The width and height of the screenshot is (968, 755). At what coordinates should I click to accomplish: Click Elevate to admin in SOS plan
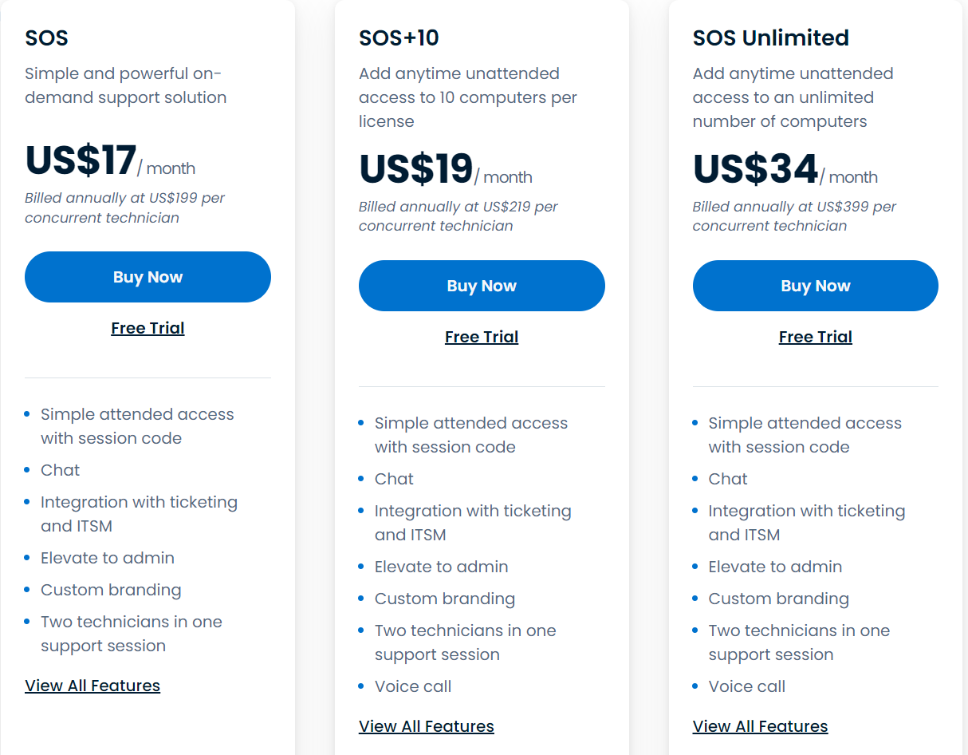pyautogui.click(x=108, y=558)
